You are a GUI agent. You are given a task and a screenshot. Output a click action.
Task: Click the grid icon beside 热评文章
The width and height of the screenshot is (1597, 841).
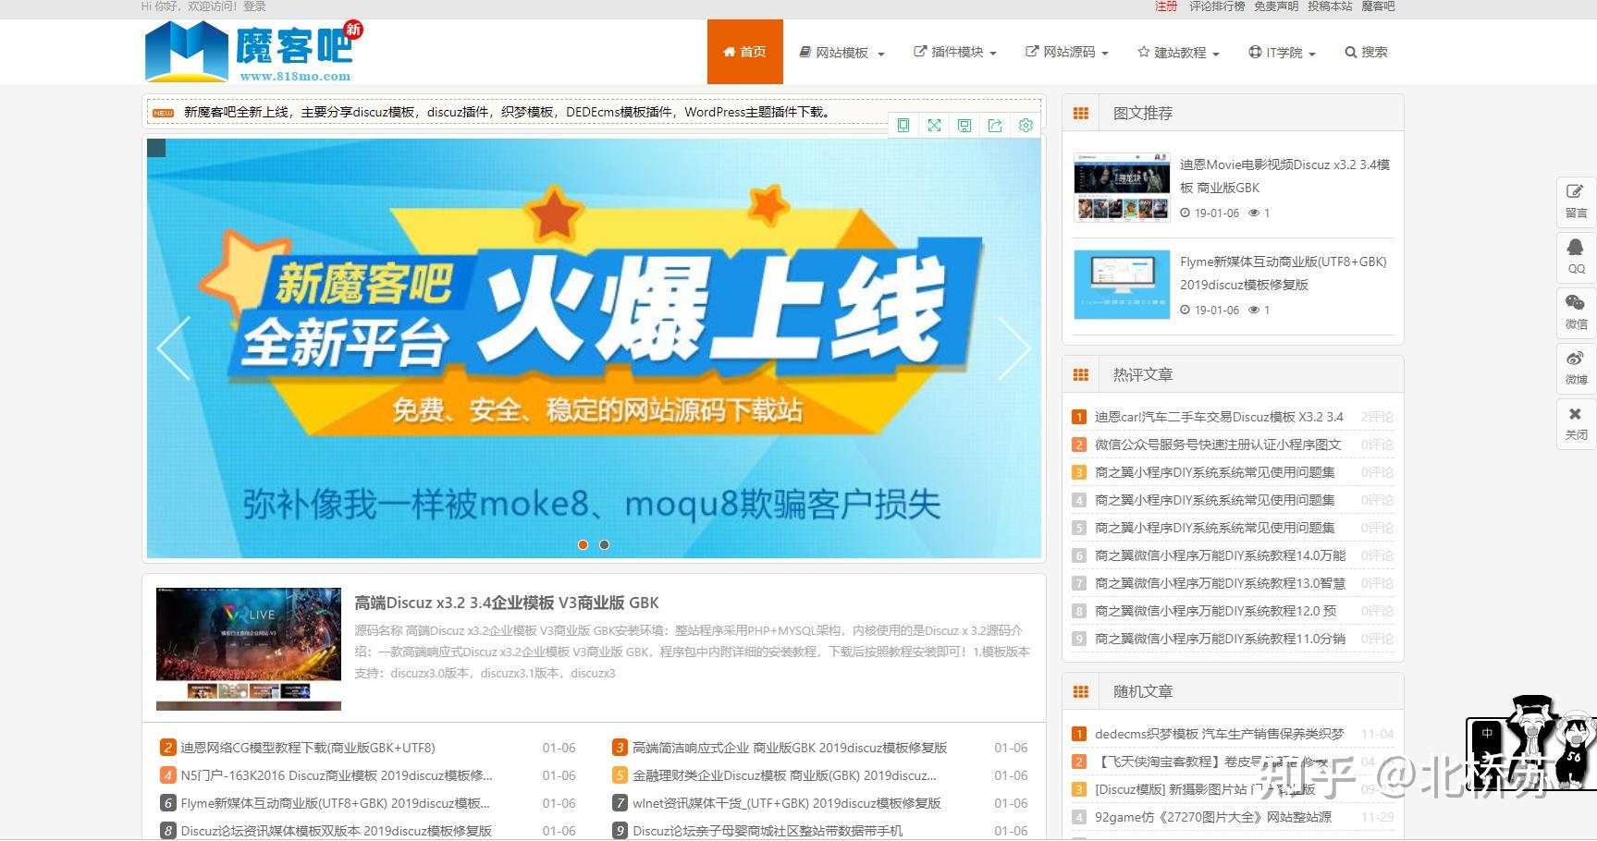click(x=1080, y=374)
